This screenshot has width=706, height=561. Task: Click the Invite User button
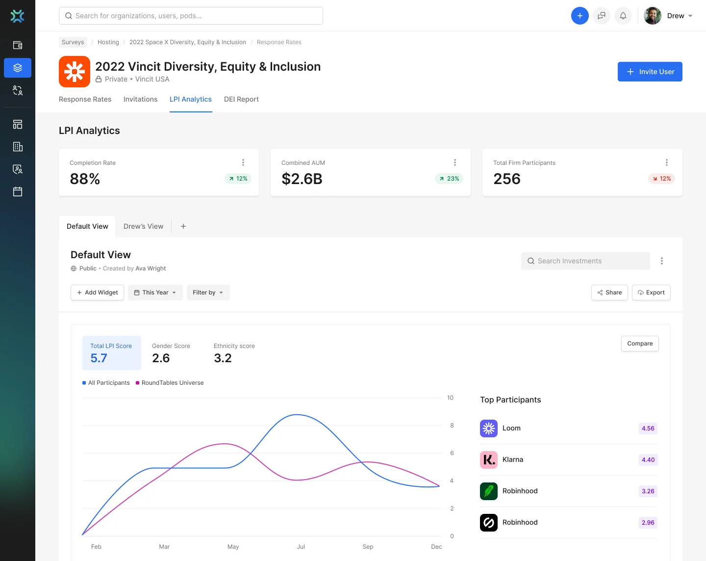click(650, 72)
